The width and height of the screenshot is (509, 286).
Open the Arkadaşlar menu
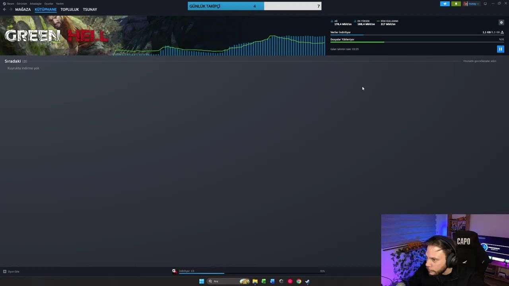tap(36, 4)
